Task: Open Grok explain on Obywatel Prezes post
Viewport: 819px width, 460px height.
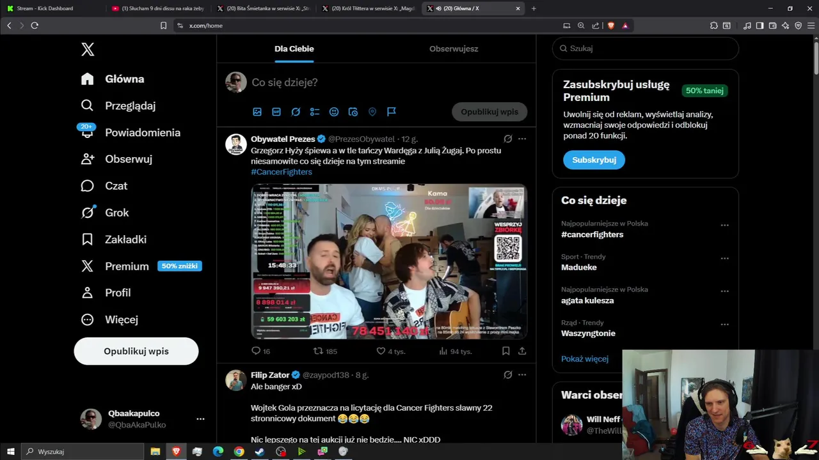Action: pyautogui.click(x=507, y=139)
